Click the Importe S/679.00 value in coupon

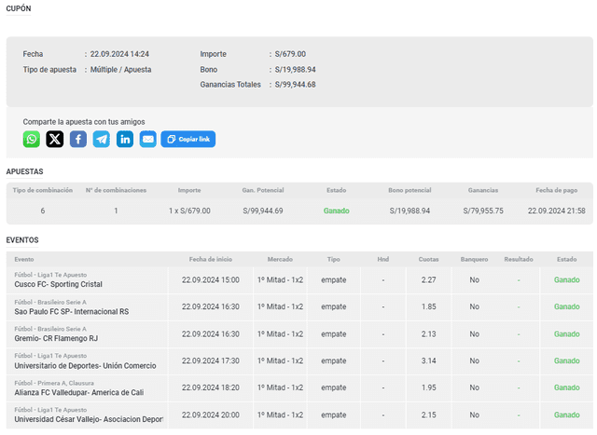click(290, 54)
